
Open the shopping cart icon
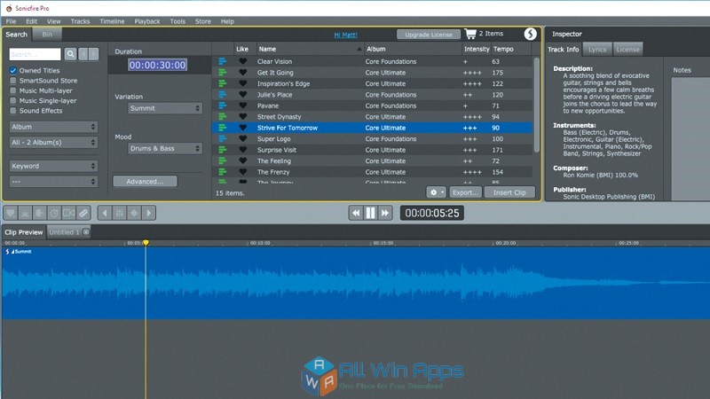click(x=470, y=34)
